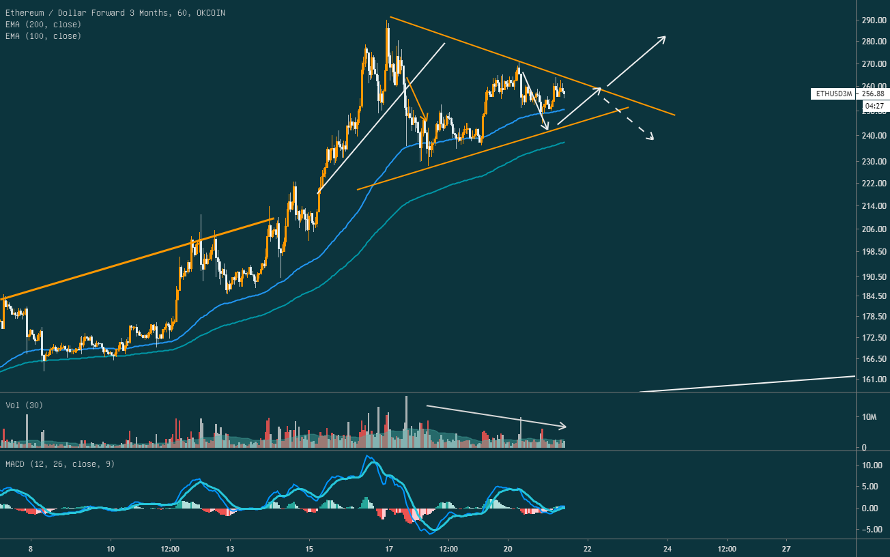Click the -5.00 MACD axis label
The width and height of the screenshot is (890, 557).
(873, 530)
